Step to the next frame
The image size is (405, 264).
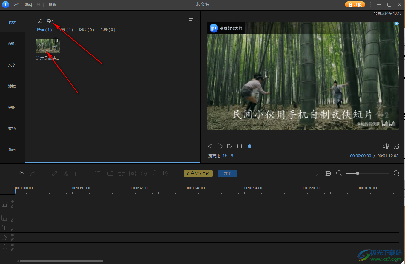click(230, 146)
